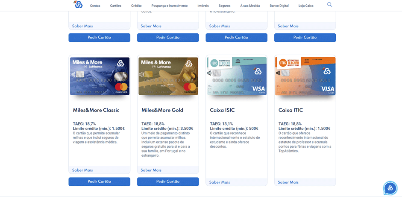Click the Caixa logo in the header
The height and width of the screenshot is (202, 402).
click(x=78, y=5)
